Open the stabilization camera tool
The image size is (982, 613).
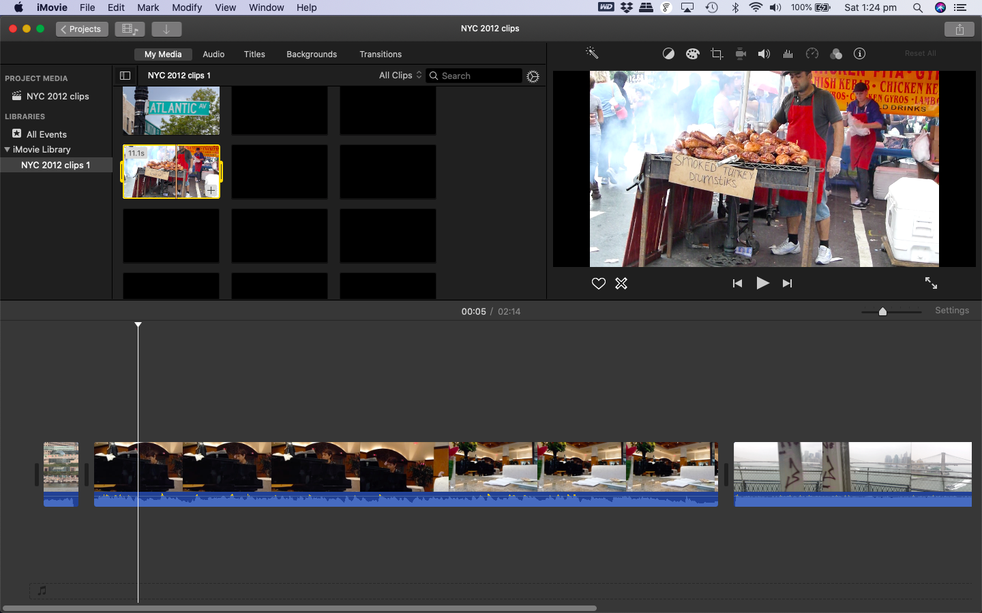(x=740, y=54)
